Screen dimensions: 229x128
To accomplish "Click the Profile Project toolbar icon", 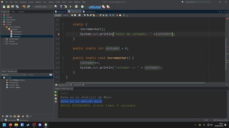I will [x=82, y=7].
